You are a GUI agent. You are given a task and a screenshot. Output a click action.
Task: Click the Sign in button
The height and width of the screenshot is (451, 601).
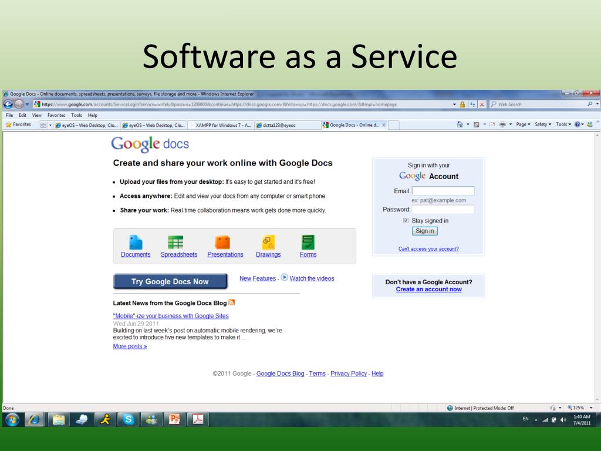[425, 231]
